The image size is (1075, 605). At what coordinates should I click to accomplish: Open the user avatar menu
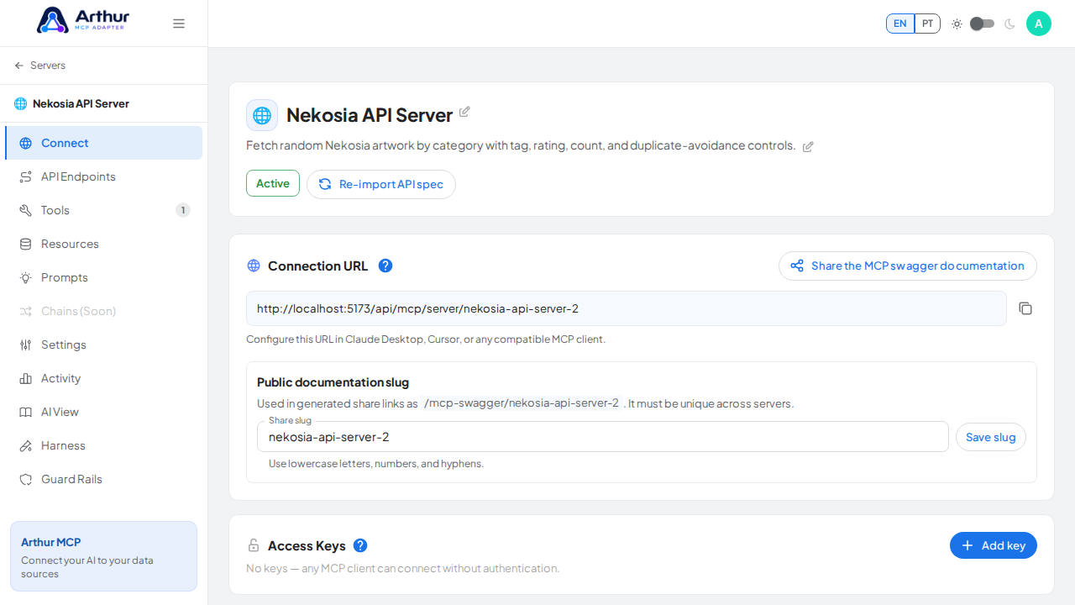click(1039, 24)
